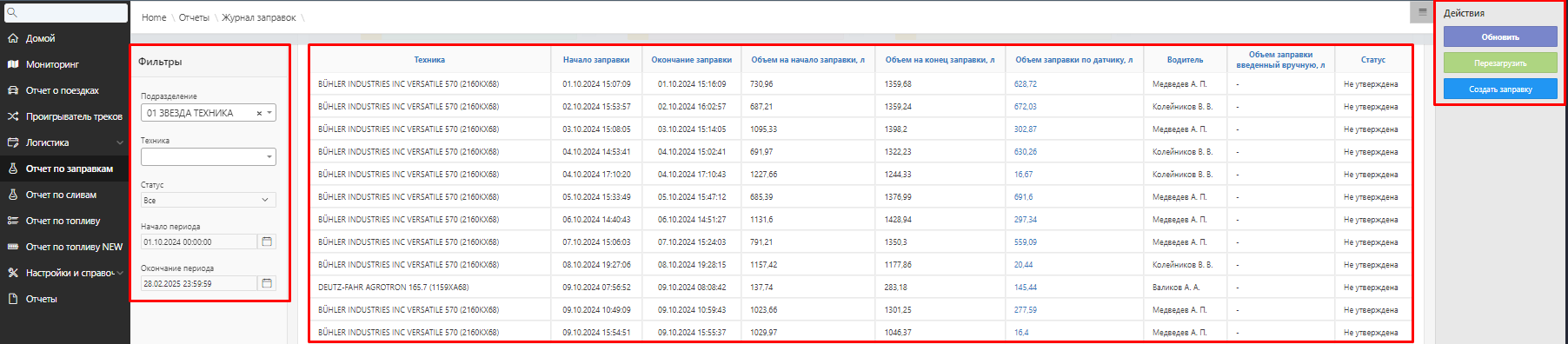1568x344 pixels.
Task: Click the Начало периода date input field
Action: (x=199, y=241)
